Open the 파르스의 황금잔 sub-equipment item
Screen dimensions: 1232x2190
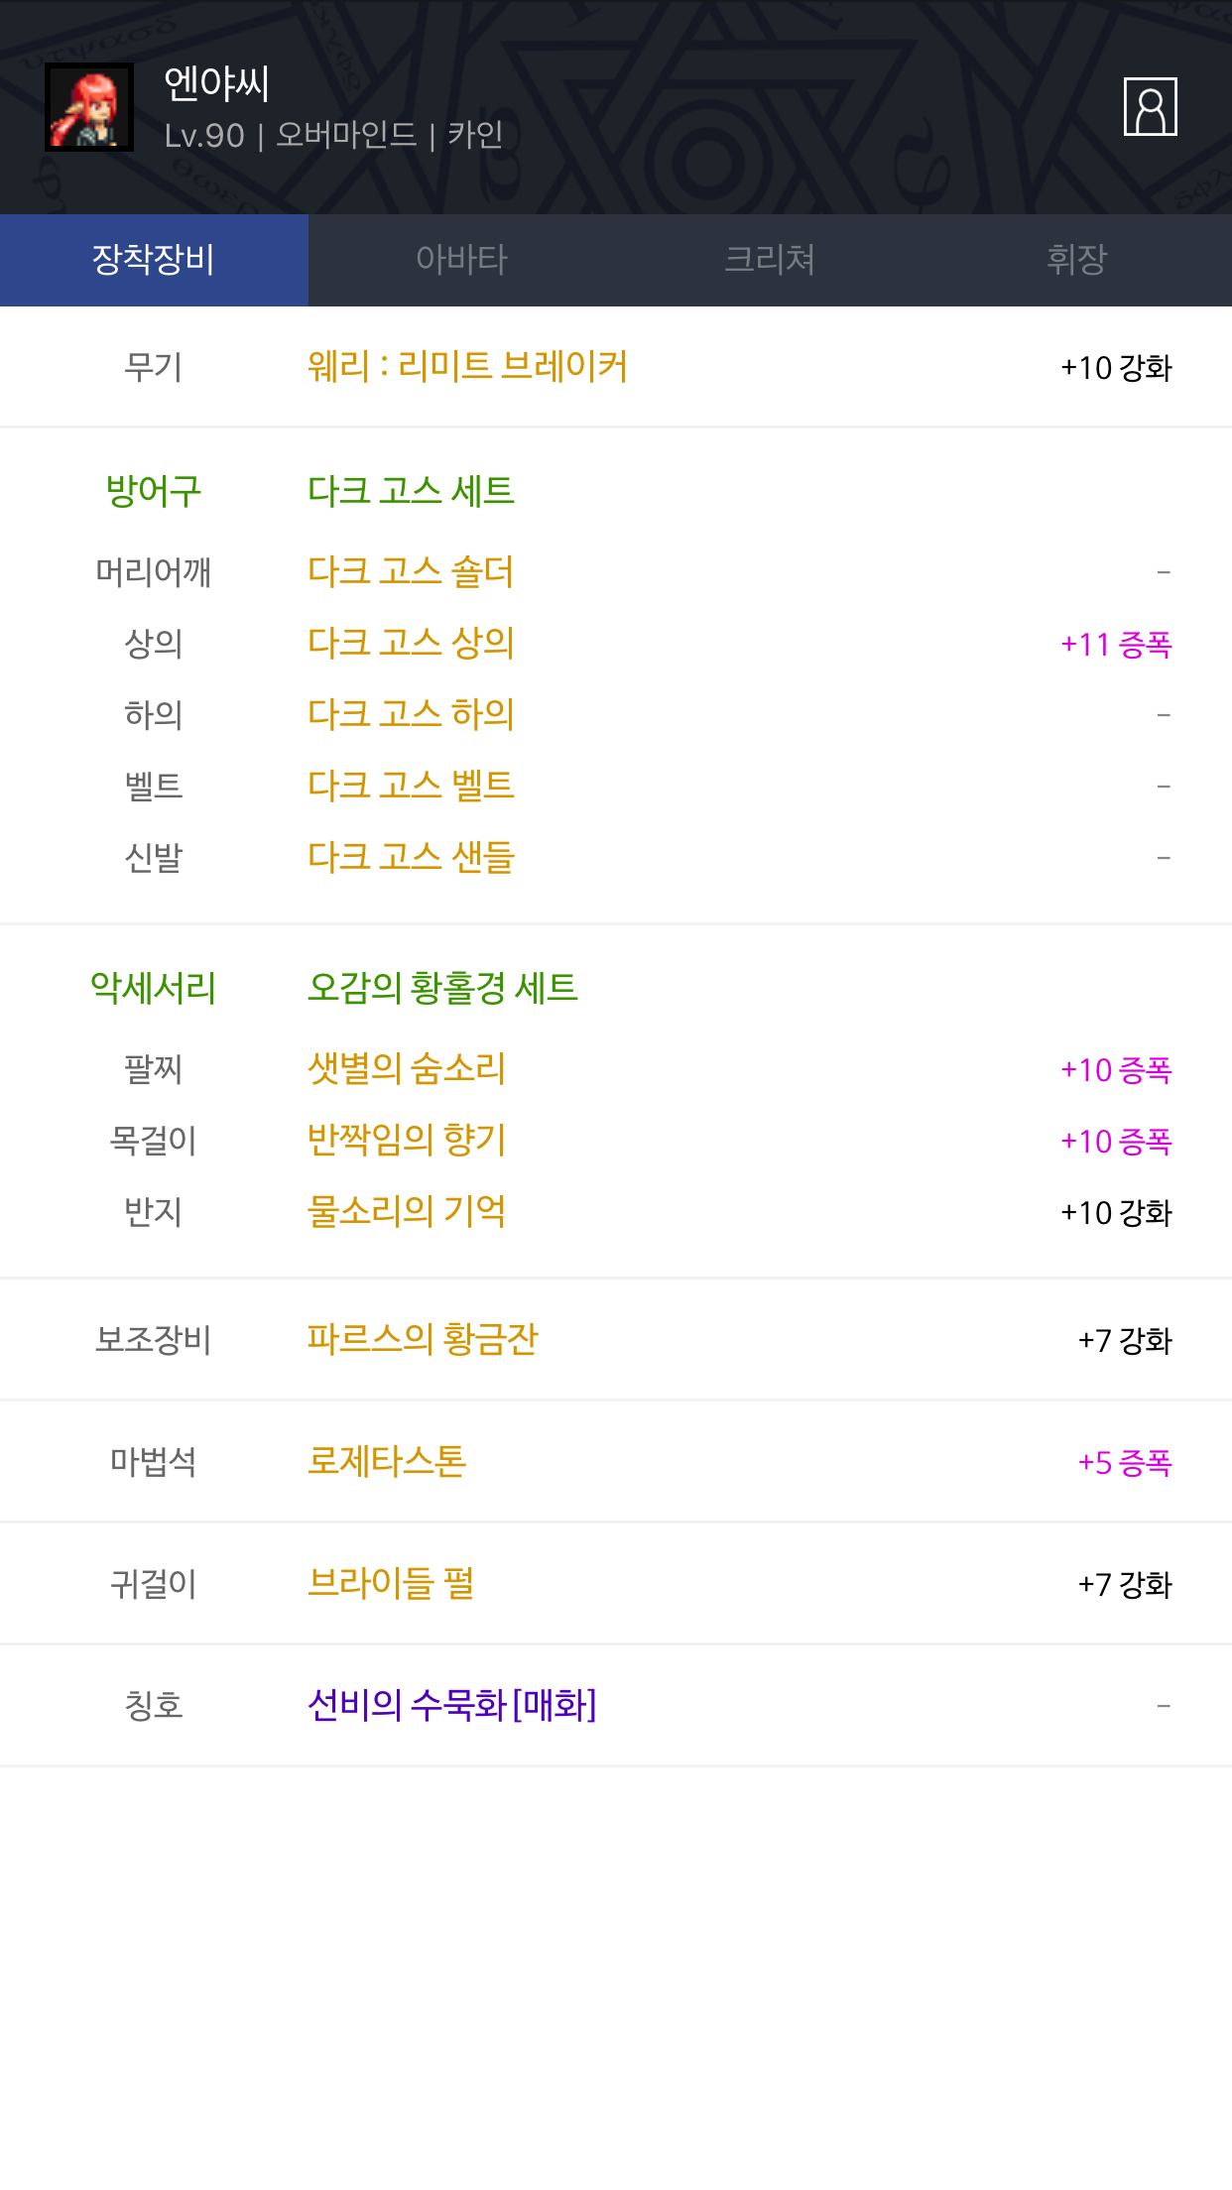[423, 1340]
